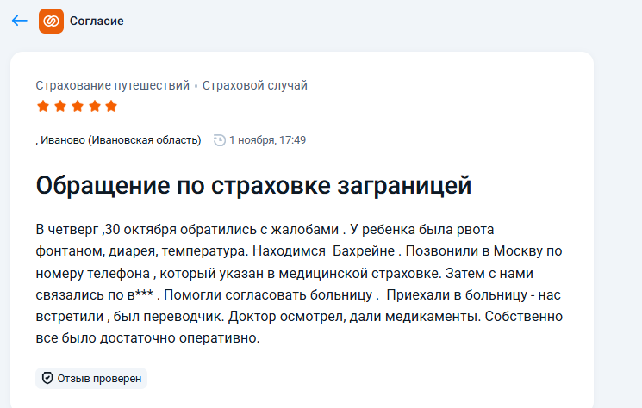Click the shield checkmark icon
The image size is (642, 408).
[x=47, y=378]
